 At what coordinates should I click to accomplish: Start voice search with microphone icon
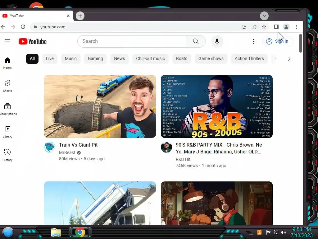217,41
